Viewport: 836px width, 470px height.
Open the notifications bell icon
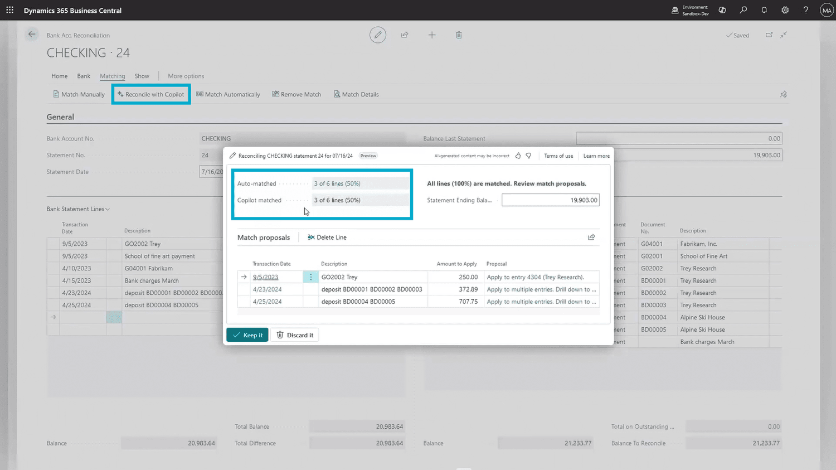pos(764,10)
